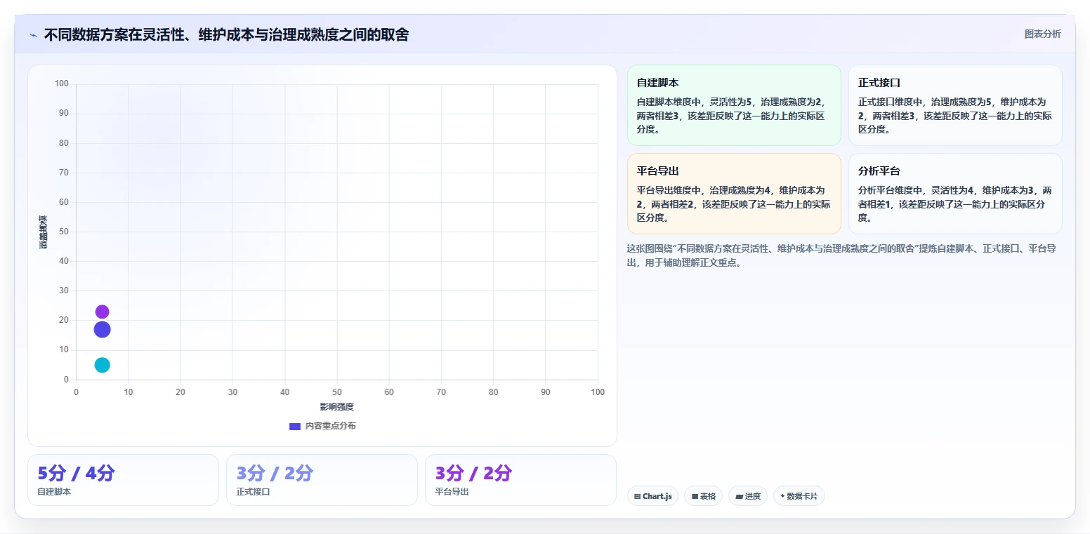Toggle the 内容重点分布 legend item
Image resolution: width=1090 pixels, height=534 pixels.
322,426
